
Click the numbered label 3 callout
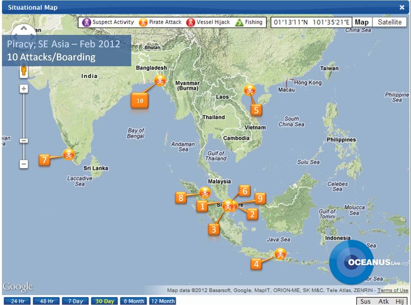tap(214, 229)
